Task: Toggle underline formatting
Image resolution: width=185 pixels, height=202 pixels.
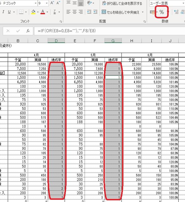Action: coord(9,12)
